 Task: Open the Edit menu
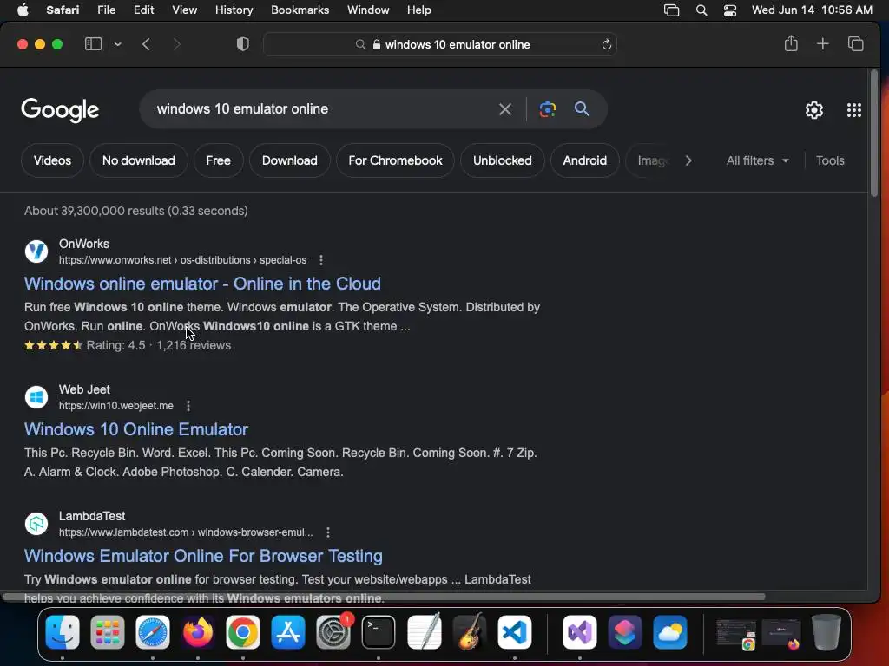[x=143, y=10]
